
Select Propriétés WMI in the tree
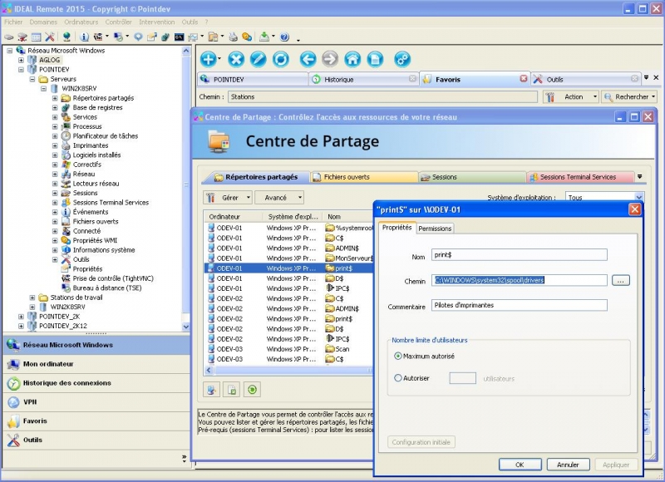[x=95, y=240]
